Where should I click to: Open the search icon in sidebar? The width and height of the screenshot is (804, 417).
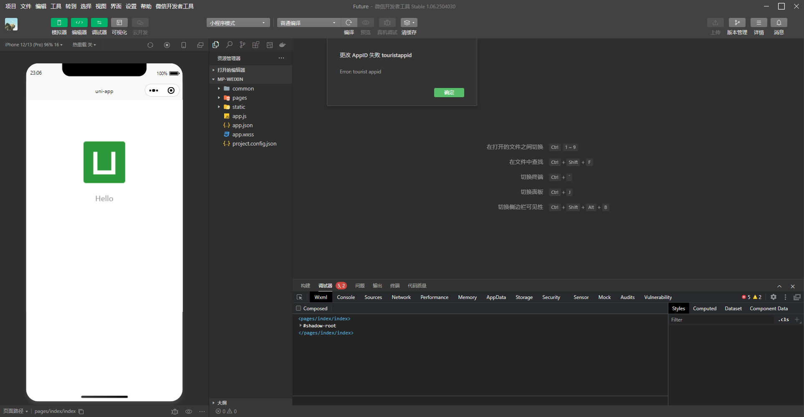229,45
